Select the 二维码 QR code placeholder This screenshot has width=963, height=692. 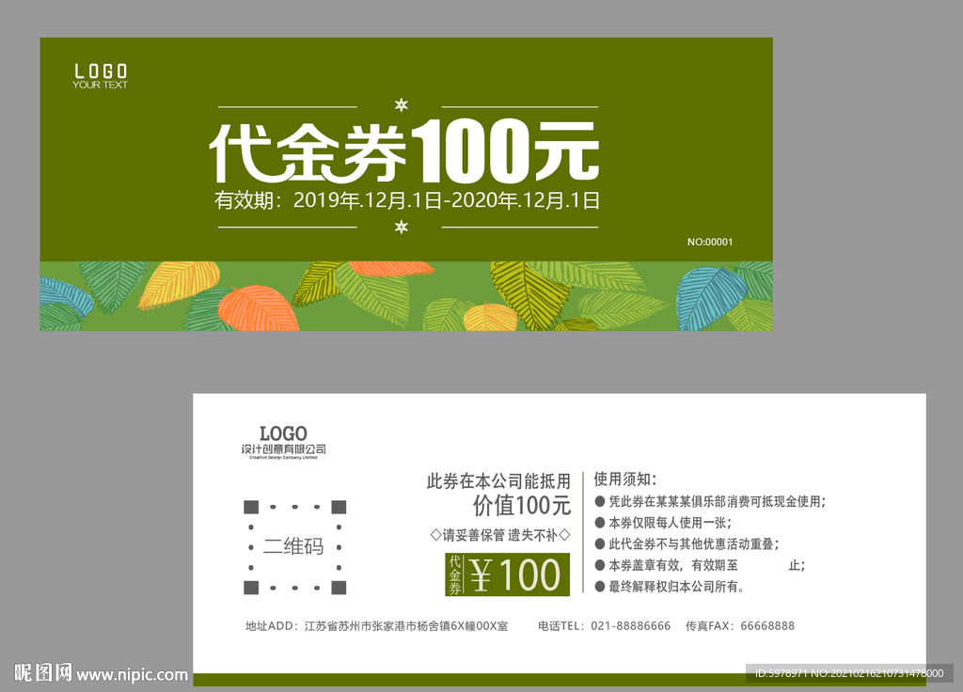294,546
